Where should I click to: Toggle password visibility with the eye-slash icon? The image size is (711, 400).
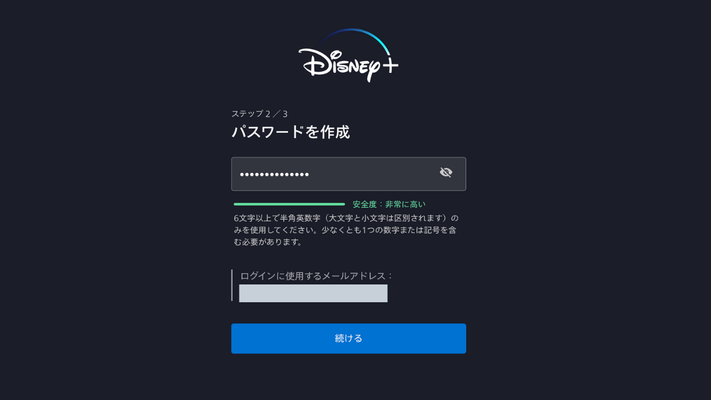446,172
